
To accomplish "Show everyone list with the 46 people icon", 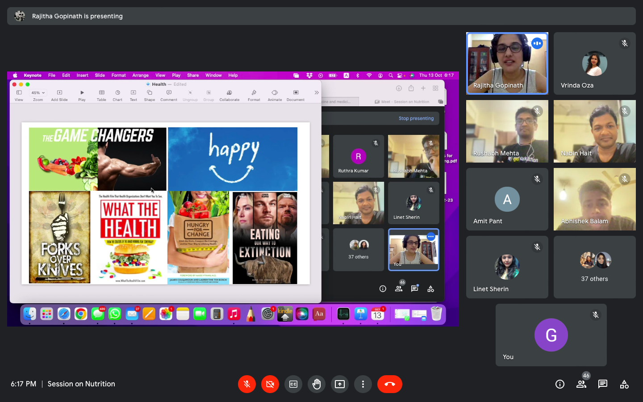I will point(581,384).
